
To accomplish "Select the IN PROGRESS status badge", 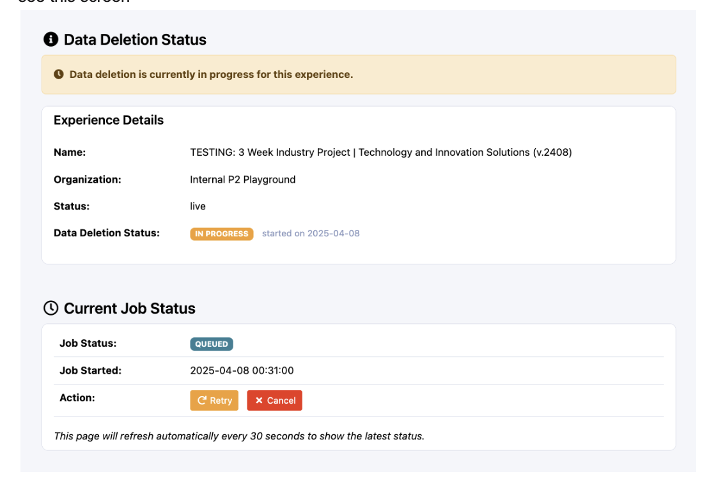I will click(221, 234).
